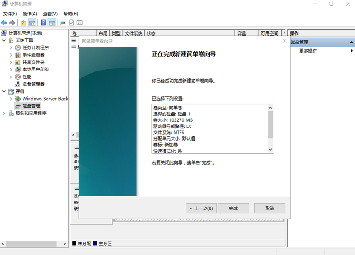The height and width of the screenshot is (255, 355).
Task: Open the 帮助(H) menu
Action: (70, 14)
